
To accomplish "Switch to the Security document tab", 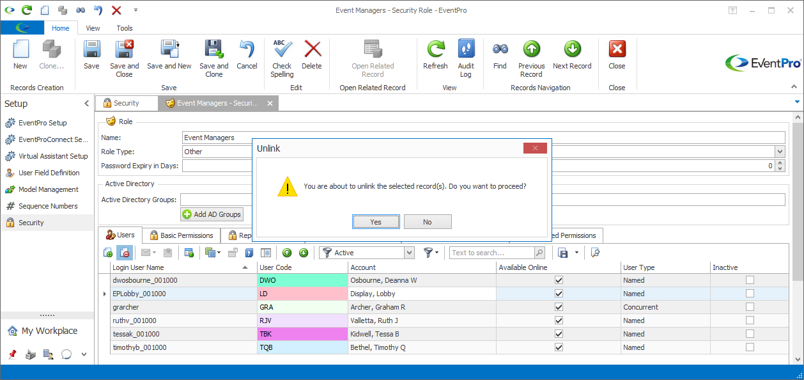I will click(127, 103).
